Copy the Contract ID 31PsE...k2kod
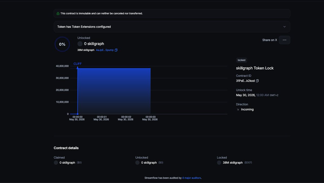Image resolution: width=324 pixels, height=183 pixels. tap(257, 81)
